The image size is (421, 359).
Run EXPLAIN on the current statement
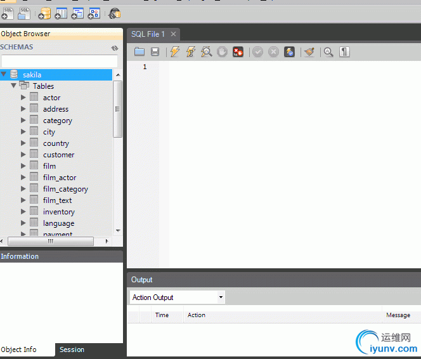(x=206, y=51)
